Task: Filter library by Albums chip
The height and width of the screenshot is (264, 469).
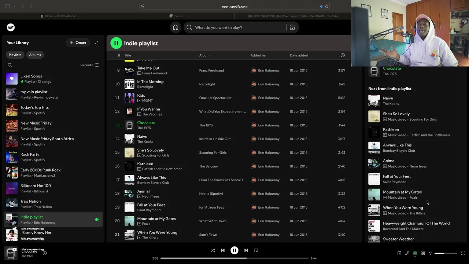Action: (35, 55)
